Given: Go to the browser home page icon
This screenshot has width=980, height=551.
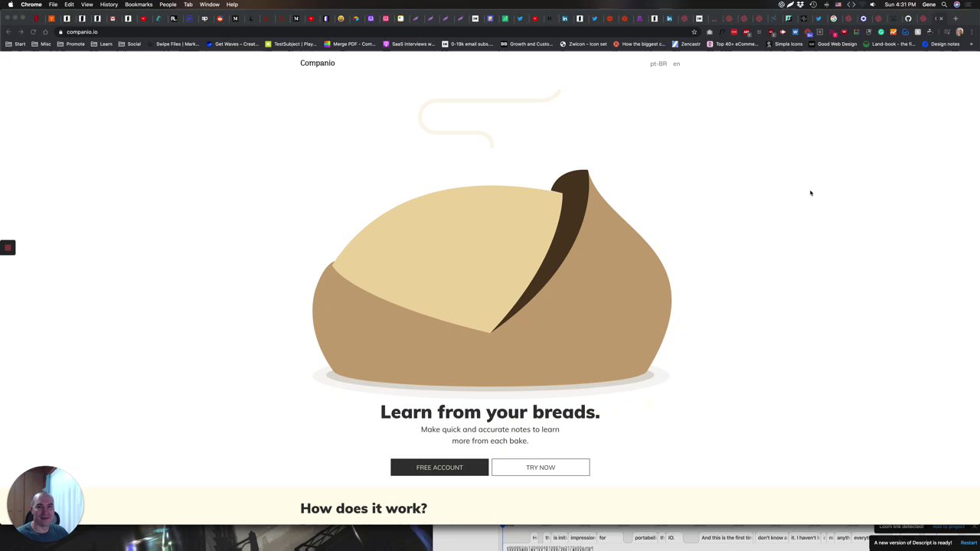Looking at the screenshot, I should [45, 32].
